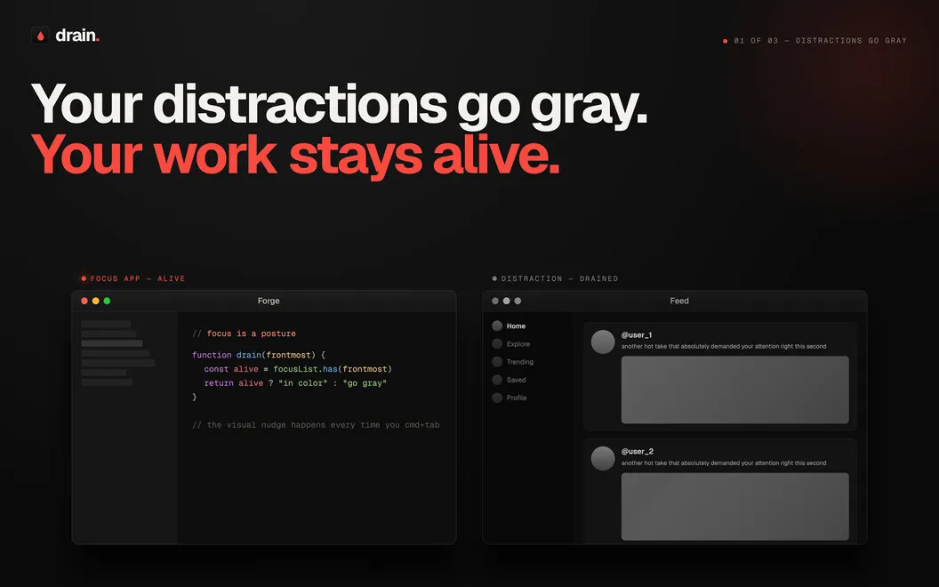939x587 pixels.
Task: Click the drain droplet logo icon
Action: (40, 36)
